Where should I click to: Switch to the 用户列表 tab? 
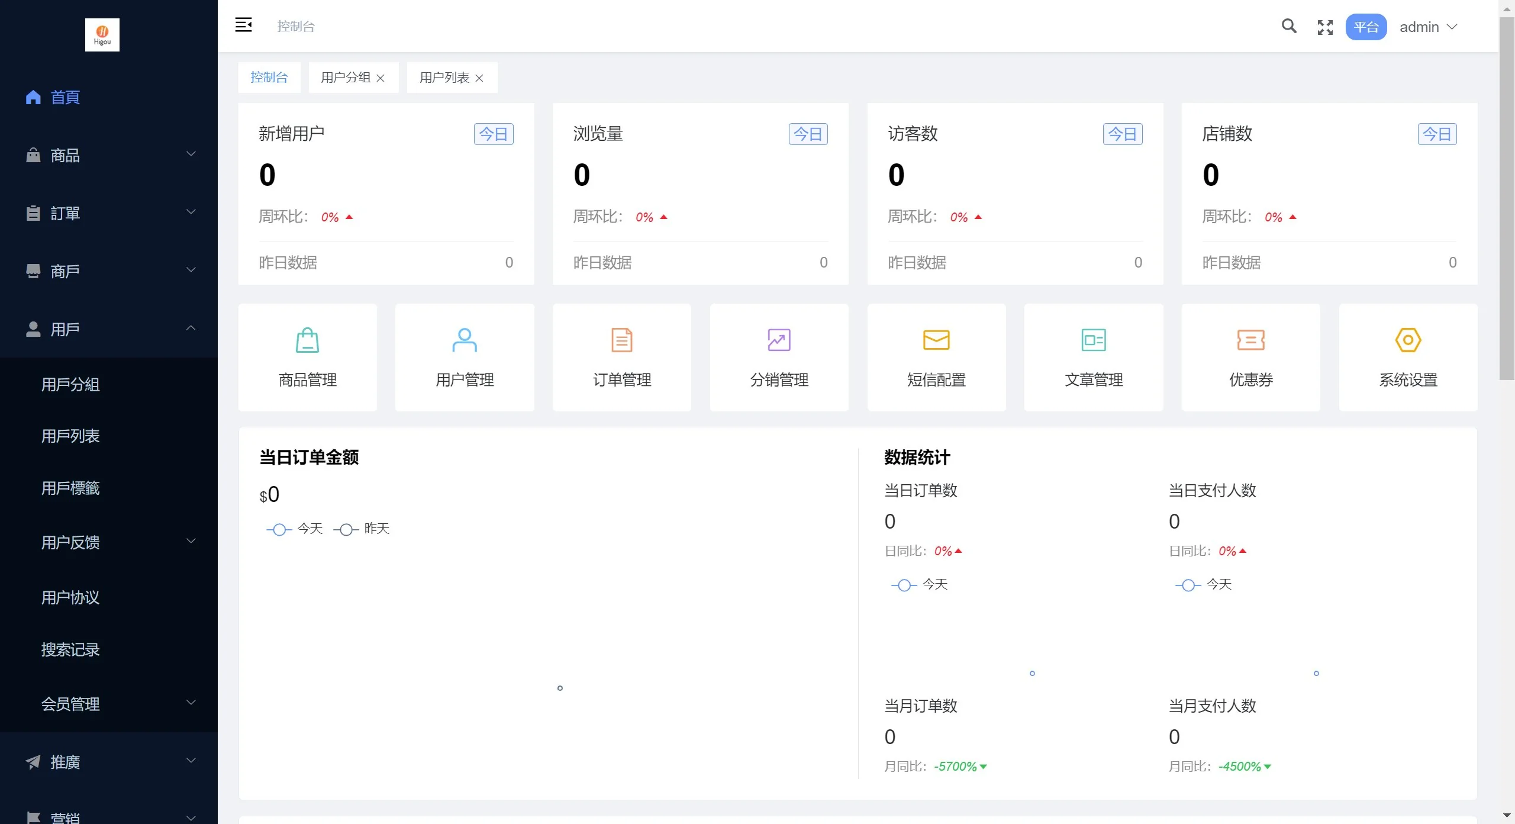click(x=444, y=78)
